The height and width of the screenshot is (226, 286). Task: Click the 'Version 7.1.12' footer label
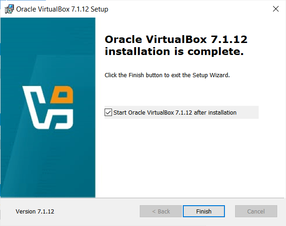coord(35,211)
